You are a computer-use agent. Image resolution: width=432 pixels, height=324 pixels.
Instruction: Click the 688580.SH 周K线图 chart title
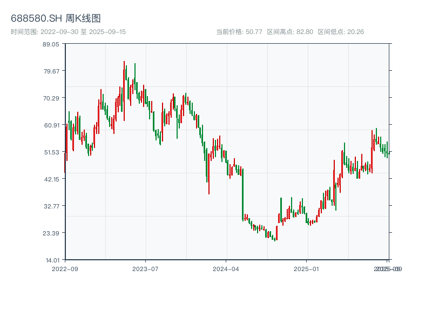click(56, 19)
